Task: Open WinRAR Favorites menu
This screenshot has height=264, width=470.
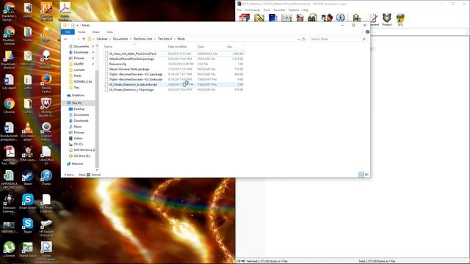Action: [x=279, y=10]
